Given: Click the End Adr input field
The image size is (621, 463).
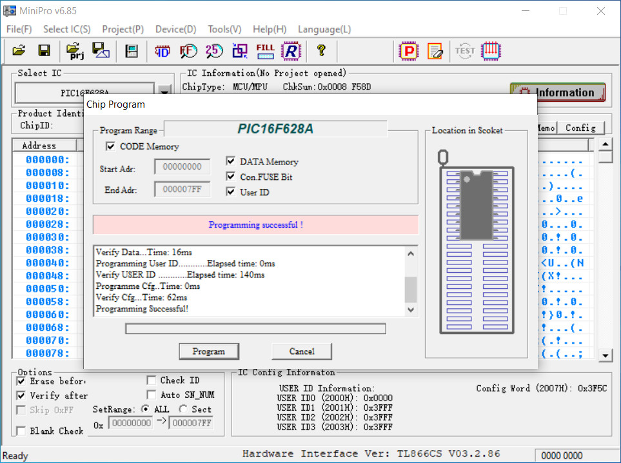Looking at the screenshot, I should point(182,190).
